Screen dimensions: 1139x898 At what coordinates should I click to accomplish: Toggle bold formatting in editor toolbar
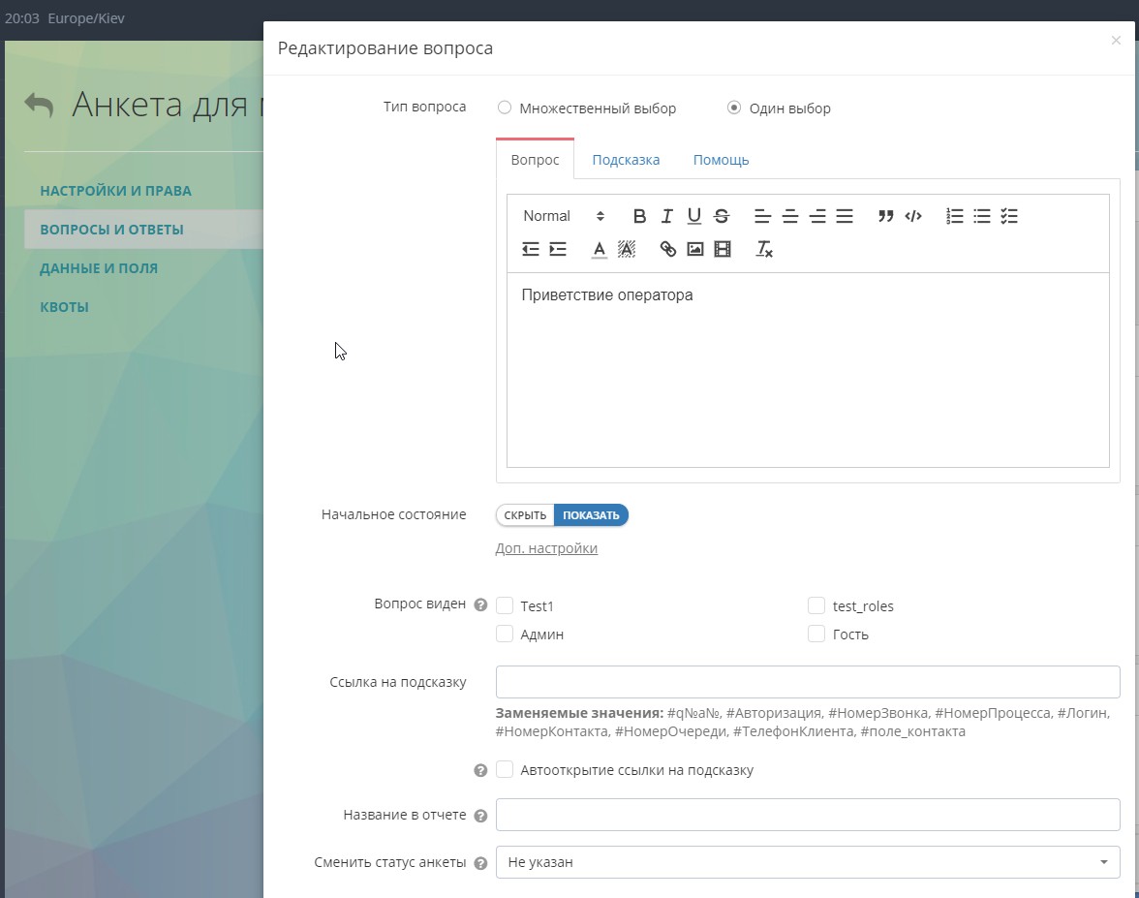(639, 216)
